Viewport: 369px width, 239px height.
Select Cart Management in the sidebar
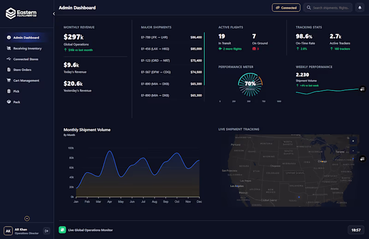pyautogui.click(x=24, y=81)
